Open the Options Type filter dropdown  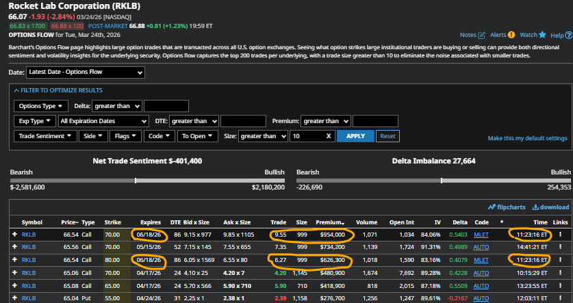41,106
